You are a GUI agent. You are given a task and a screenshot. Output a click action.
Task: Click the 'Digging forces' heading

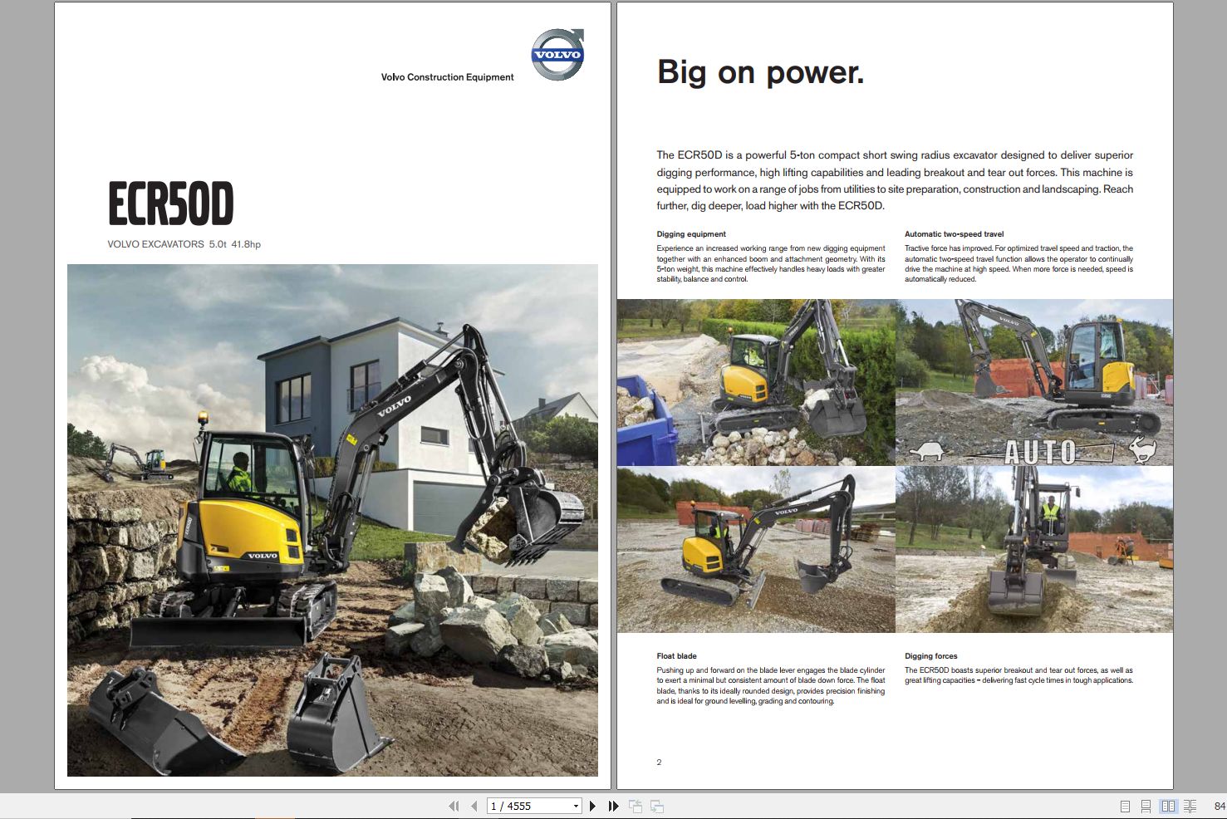point(930,656)
